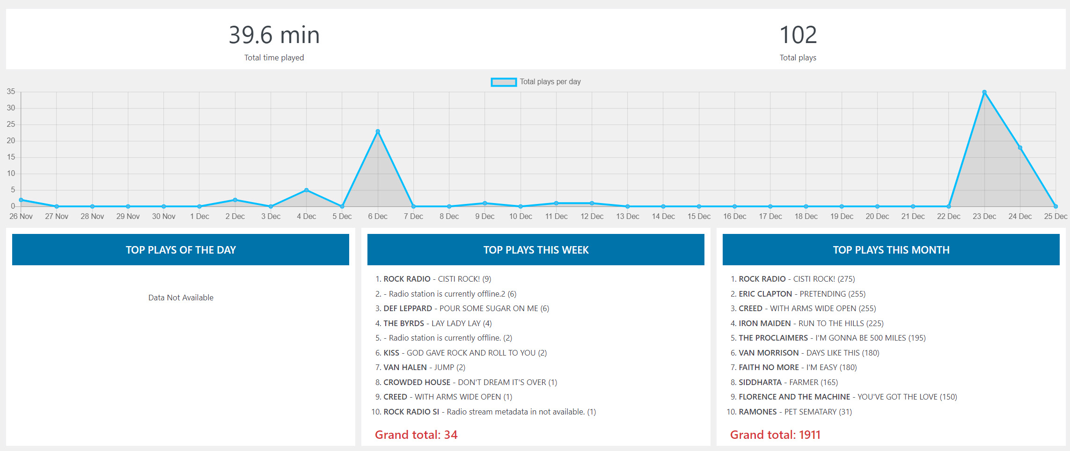Select the 24 Dec chart data point
The image size is (1070, 451).
tap(1020, 148)
